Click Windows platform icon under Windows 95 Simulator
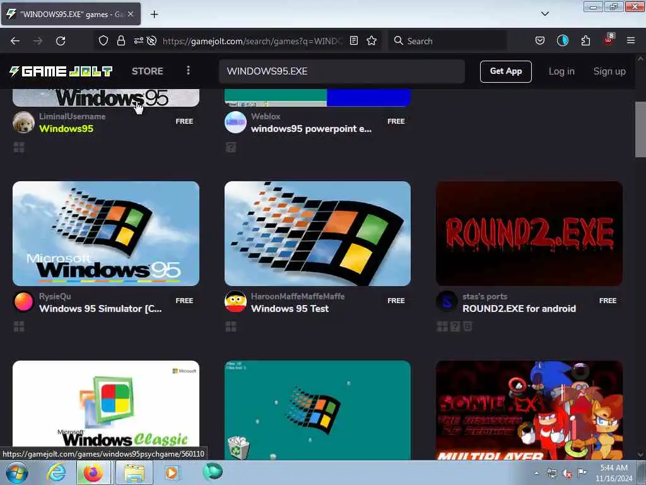The height and width of the screenshot is (485, 646). click(19, 326)
